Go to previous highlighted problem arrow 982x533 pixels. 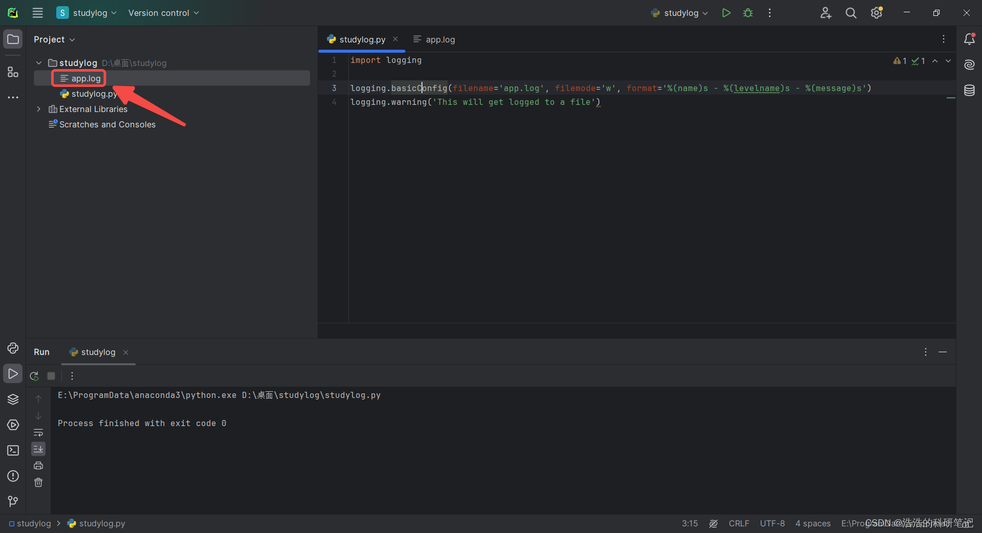[935, 61]
